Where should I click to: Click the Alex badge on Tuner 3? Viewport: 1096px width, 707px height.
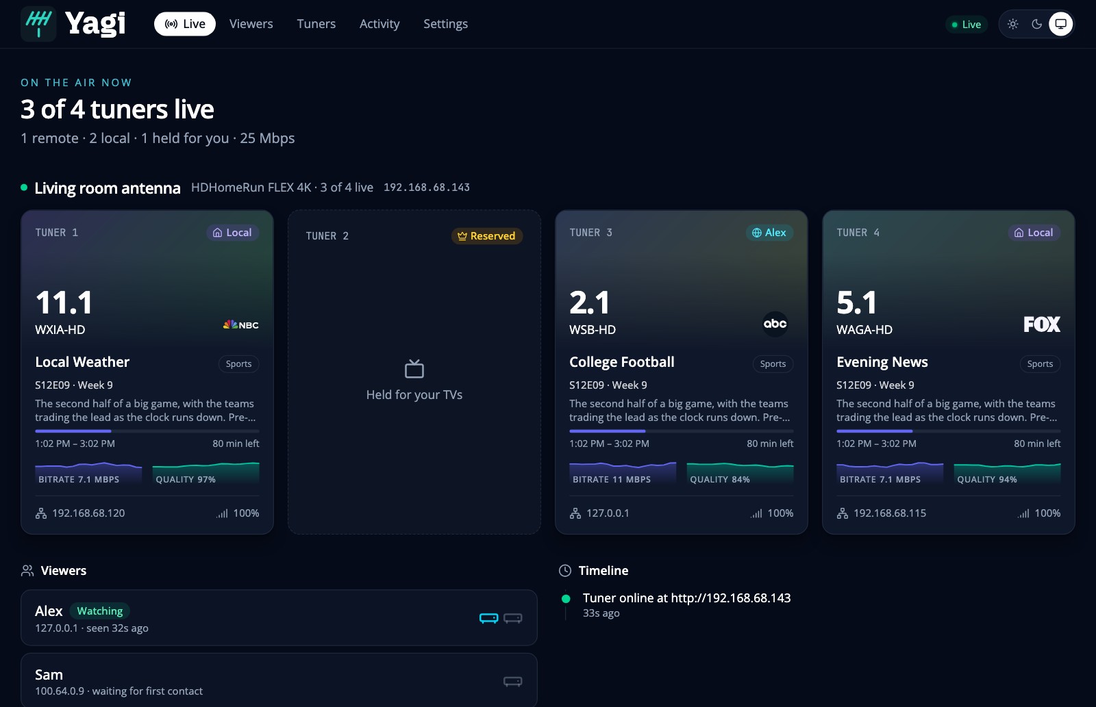pyautogui.click(x=769, y=233)
